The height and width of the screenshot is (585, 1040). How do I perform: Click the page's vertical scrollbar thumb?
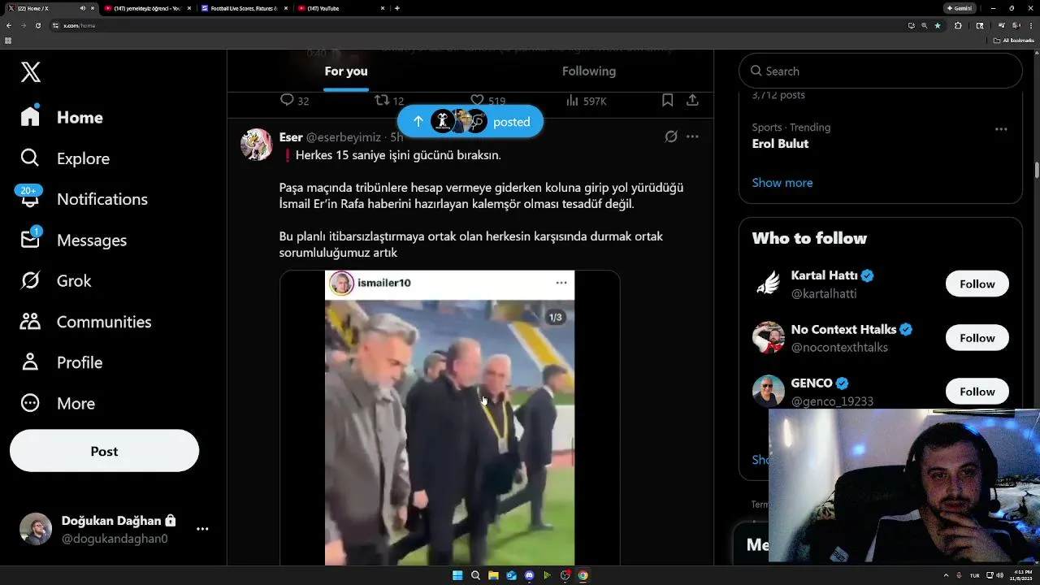click(x=1036, y=170)
